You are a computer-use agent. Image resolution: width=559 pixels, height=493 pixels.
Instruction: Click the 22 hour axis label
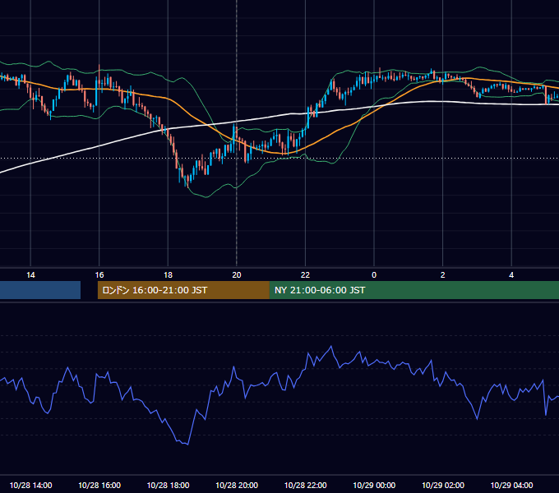(305, 275)
